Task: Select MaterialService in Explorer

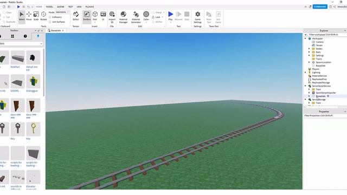Action: pyautogui.click(x=319, y=76)
